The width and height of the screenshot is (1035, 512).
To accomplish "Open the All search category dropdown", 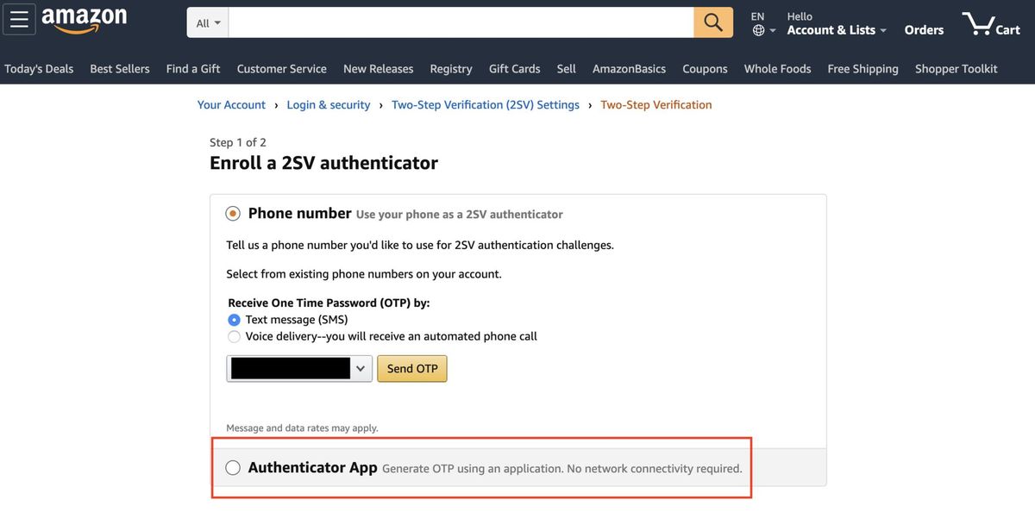I will point(208,23).
